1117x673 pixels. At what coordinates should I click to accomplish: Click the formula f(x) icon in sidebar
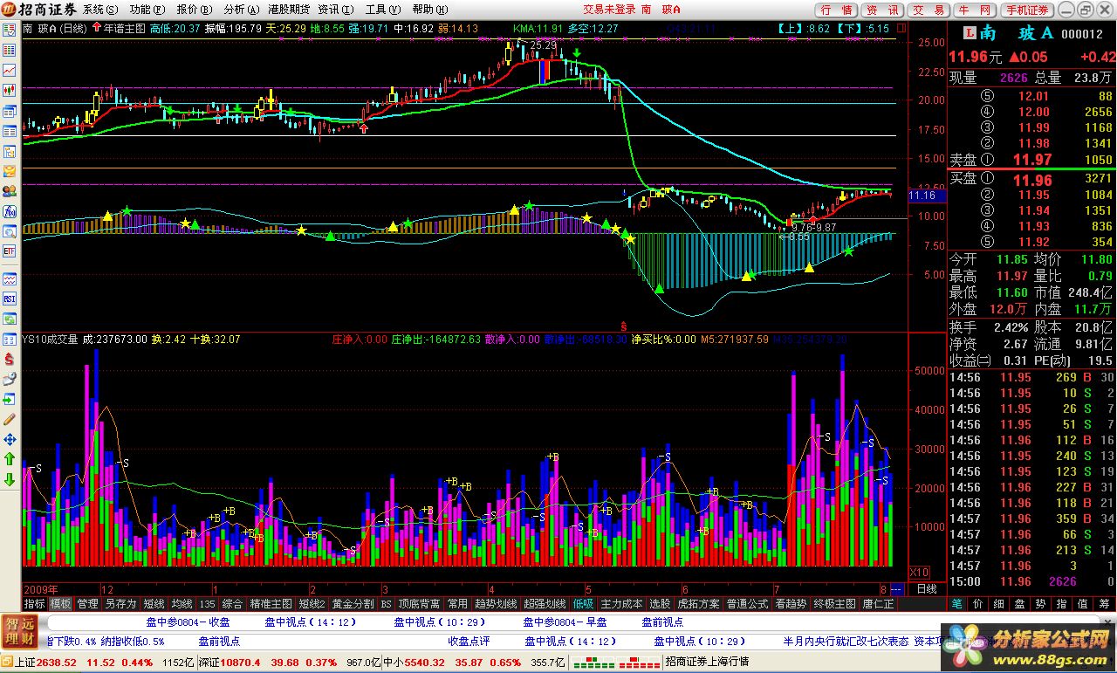click(x=10, y=212)
